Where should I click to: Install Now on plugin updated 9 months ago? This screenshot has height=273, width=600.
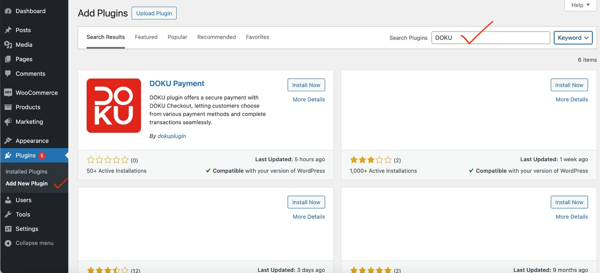(569, 202)
